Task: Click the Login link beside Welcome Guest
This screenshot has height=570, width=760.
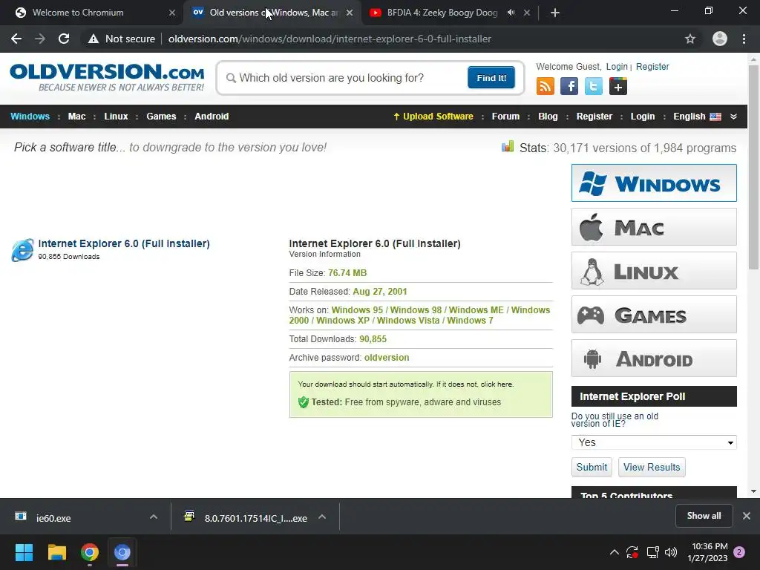Action: coord(617,66)
